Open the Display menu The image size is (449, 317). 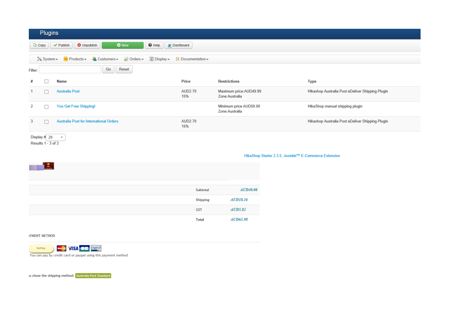click(160, 59)
